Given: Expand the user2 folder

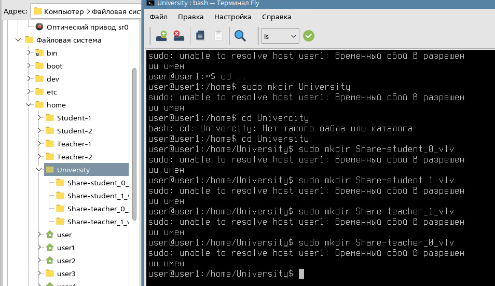Looking at the screenshot, I should (x=39, y=261).
